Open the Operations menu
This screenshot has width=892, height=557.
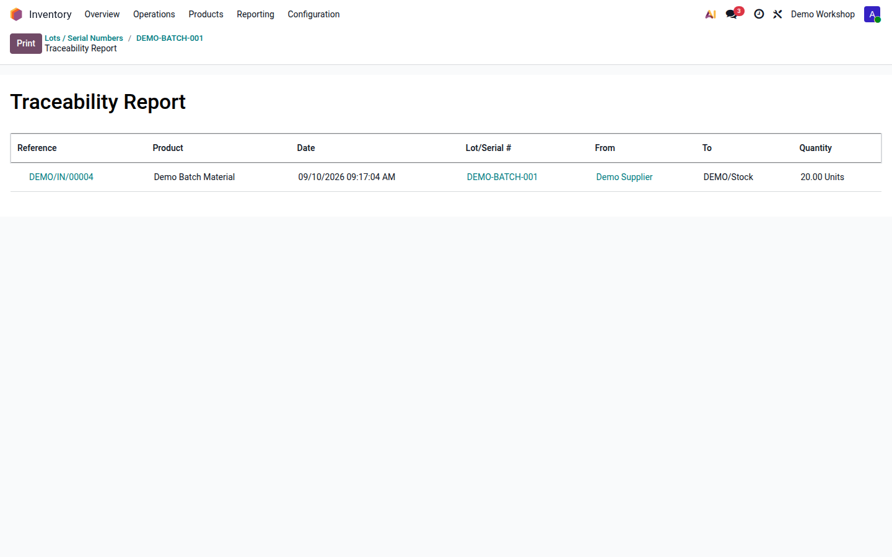click(x=154, y=14)
